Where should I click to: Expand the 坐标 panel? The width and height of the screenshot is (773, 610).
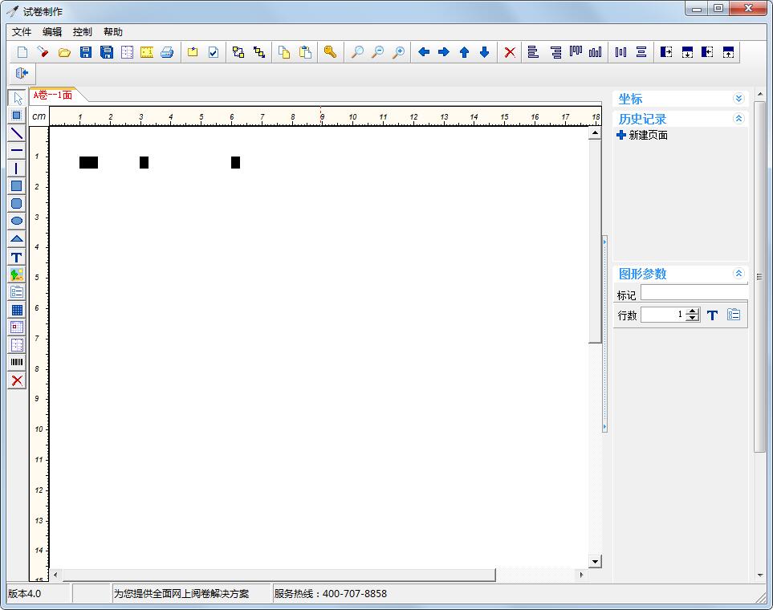pyautogui.click(x=738, y=99)
